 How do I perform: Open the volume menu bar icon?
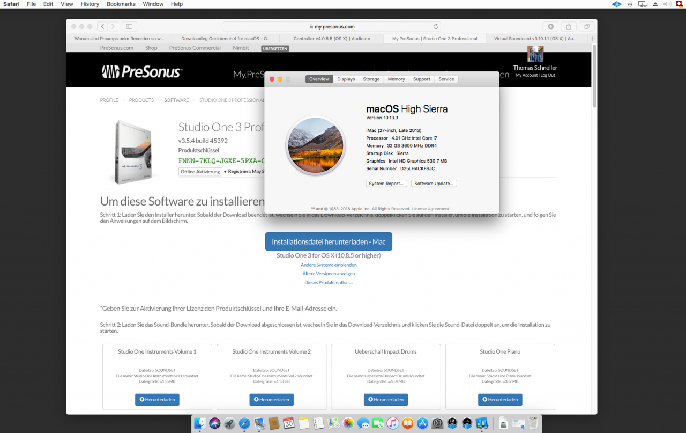click(x=667, y=4)
